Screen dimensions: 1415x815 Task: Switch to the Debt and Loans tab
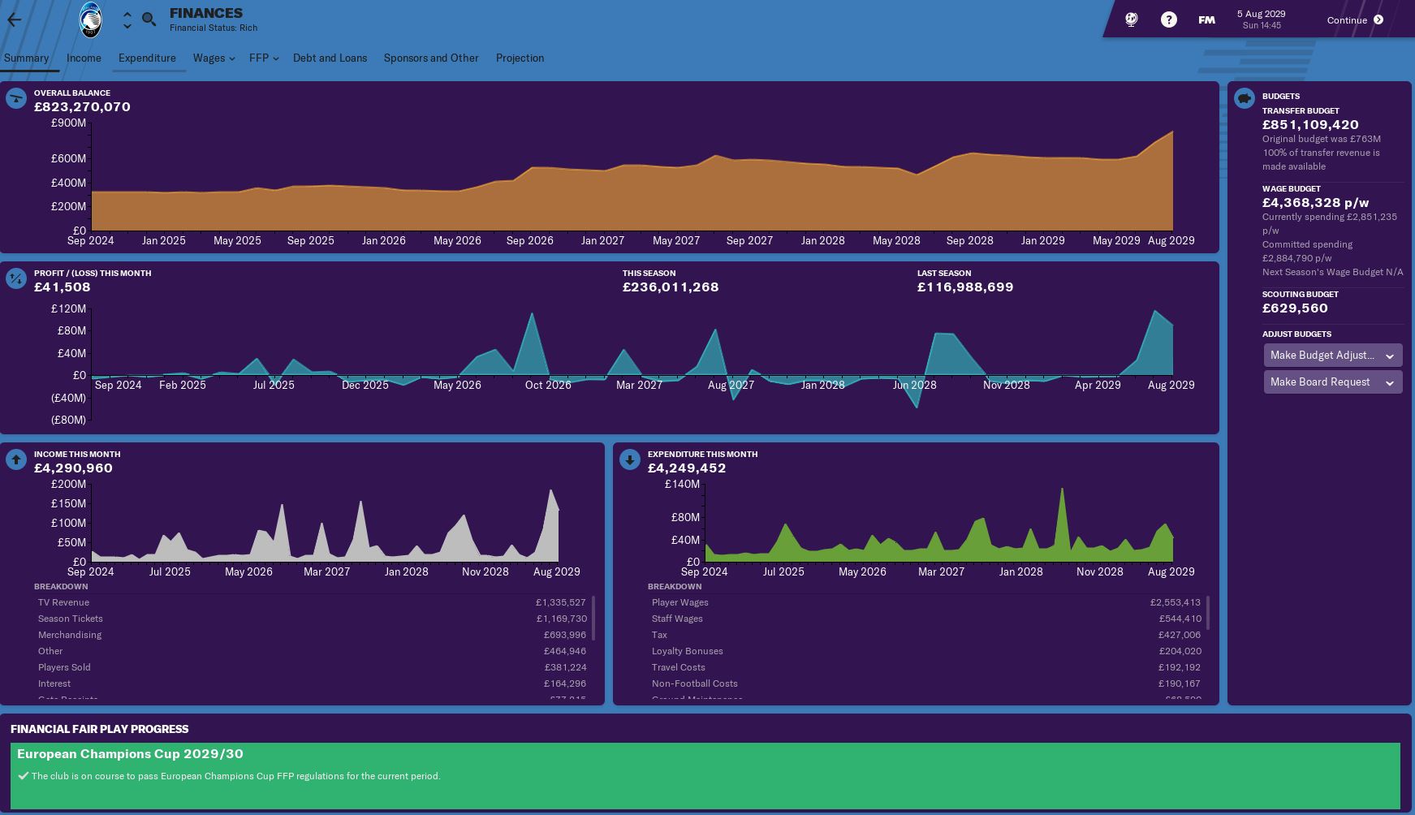coord(330,58)
